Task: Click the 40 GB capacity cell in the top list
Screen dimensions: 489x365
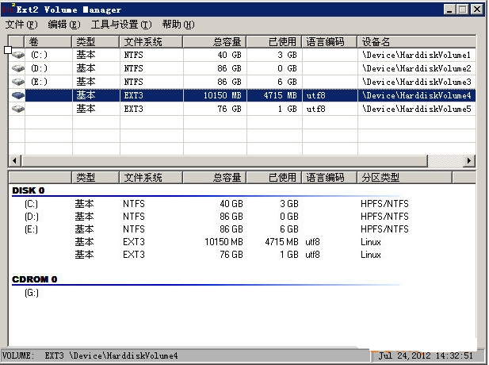Action: coord(230,55)
